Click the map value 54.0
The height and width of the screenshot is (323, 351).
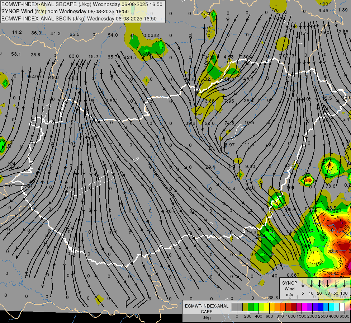113,35
